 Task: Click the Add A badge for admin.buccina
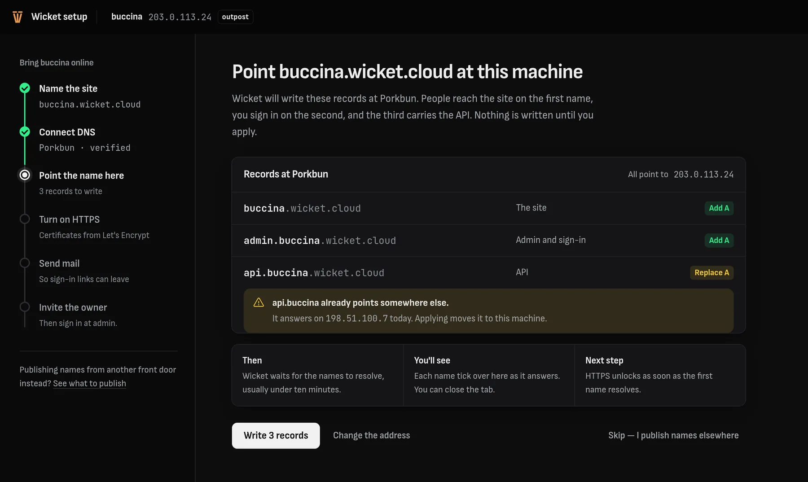(719, 240)
